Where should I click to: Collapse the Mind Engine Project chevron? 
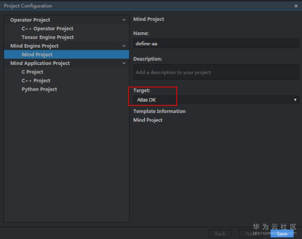click(124, 46)
